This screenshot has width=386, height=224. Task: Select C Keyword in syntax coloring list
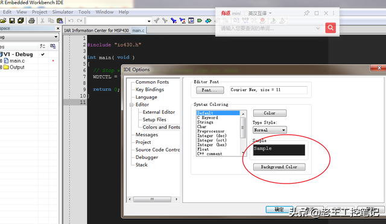(207, 117)
